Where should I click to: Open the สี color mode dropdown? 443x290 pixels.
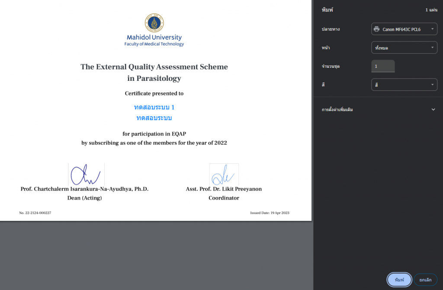[x=404, y=84]
